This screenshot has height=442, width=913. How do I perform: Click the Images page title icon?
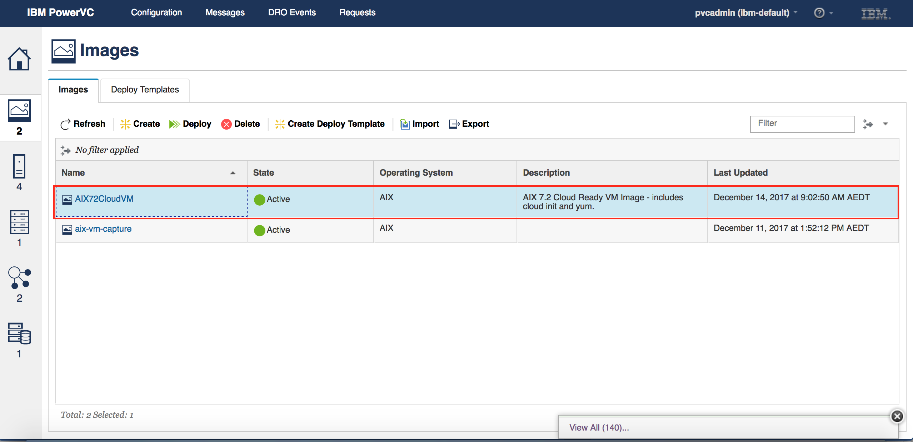[x=64, y=51]
